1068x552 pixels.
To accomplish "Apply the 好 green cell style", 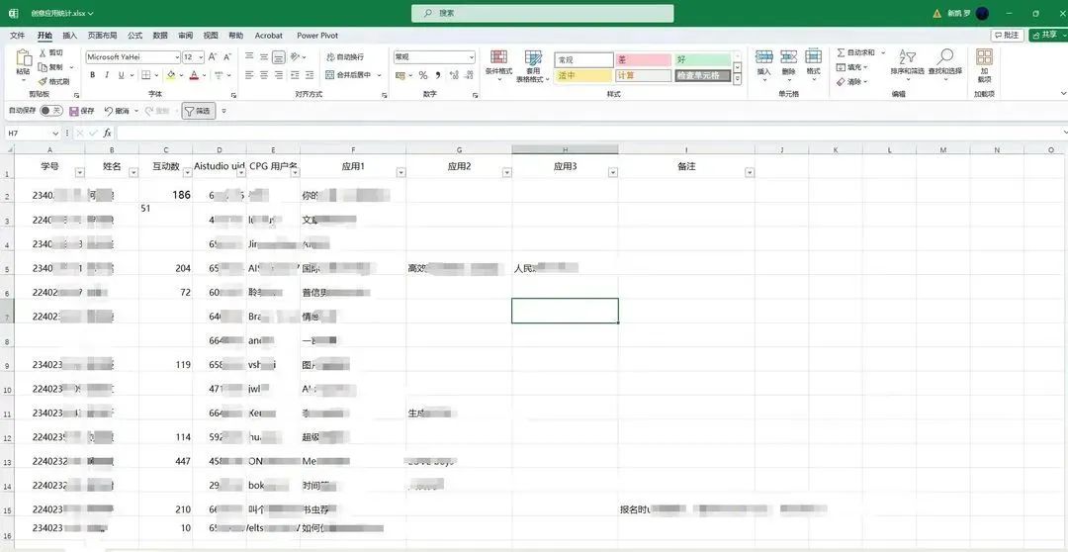I will 703,60.
